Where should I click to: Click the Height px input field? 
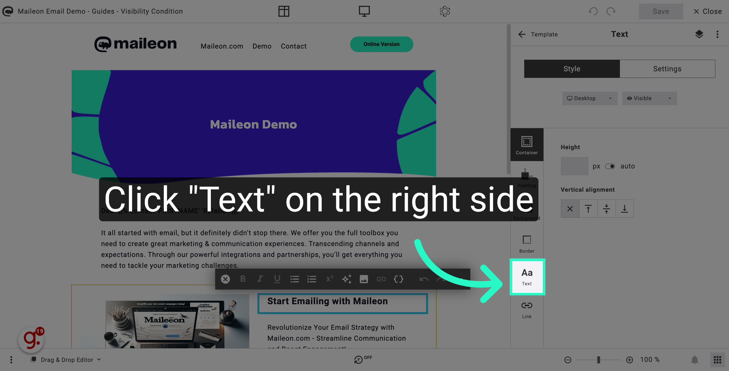pyautogui.click(x=574, y=166)
